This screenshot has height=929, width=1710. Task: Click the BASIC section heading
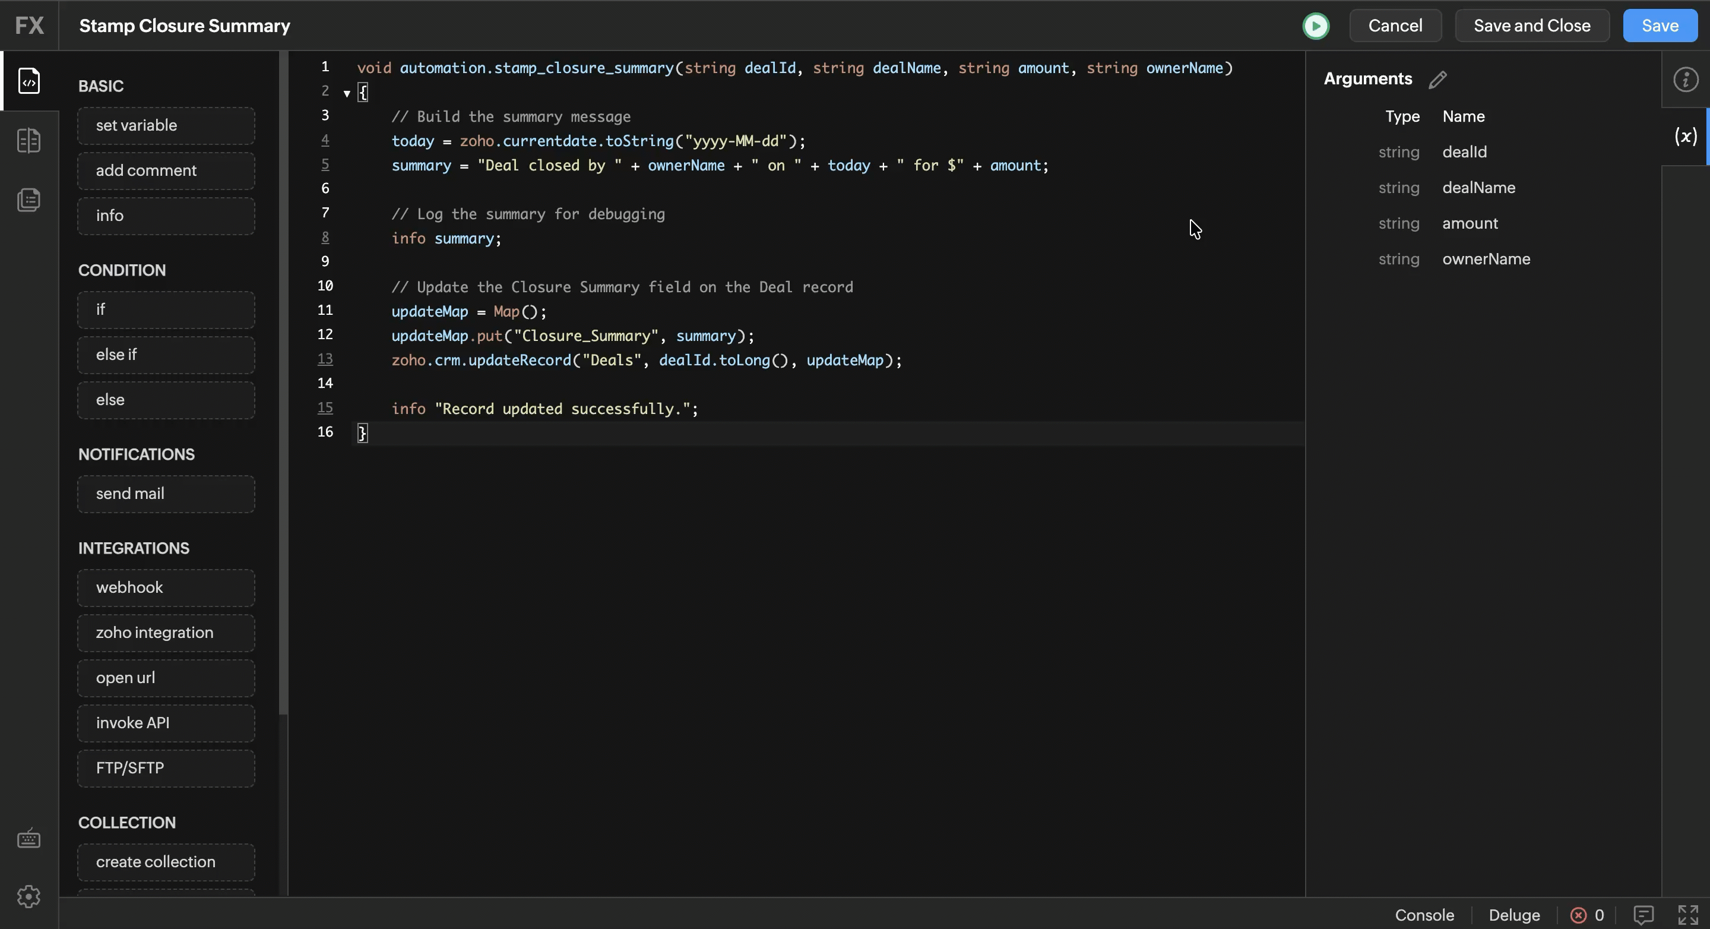click(101, 86)
